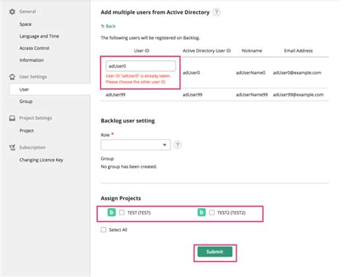Toggle the Select All checkbox
This screenshot has width=344, height=277.
[104, 230]
